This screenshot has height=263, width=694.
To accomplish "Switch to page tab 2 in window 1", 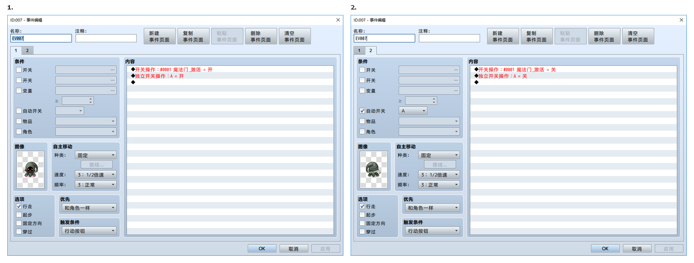I will [x=27, y=50].
